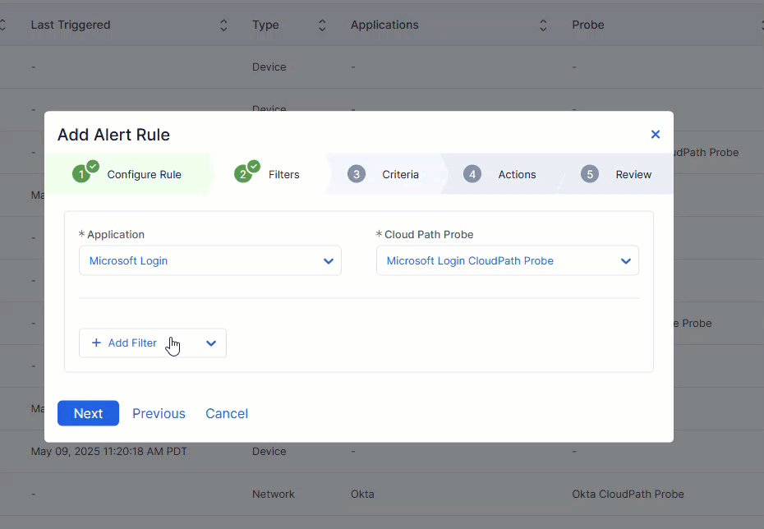The height and width of the screenshot is (529, 764).
Task: Open the Application dropdown showing Microsoft Login
Action: pyautogui.click(x=210, y=260)
